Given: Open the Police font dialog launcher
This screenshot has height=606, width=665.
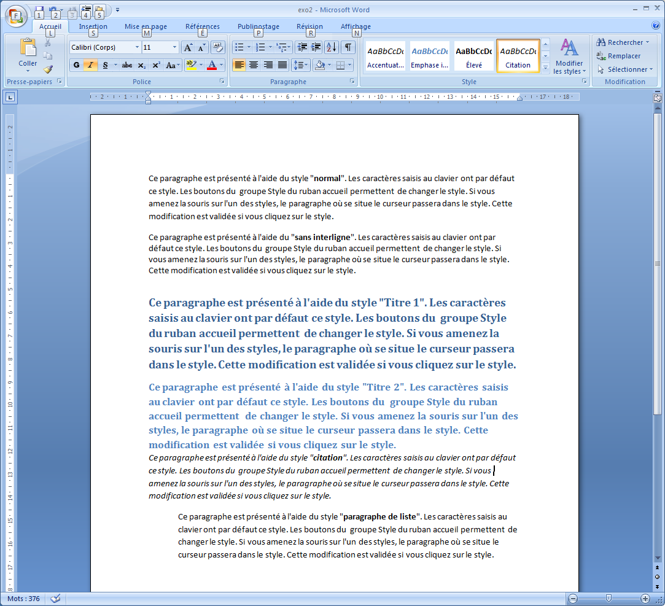Looking at the screenshot, I should coord(222,81).
